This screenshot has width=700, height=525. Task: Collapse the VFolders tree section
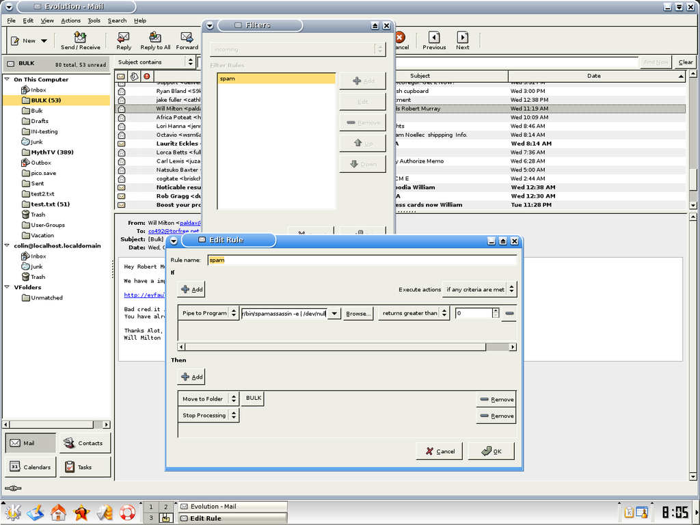click(8, 287)
